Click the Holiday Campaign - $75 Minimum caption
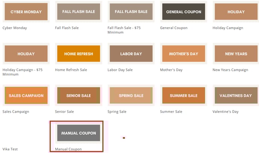The image size is (259, 153). [x=23, y=72]
